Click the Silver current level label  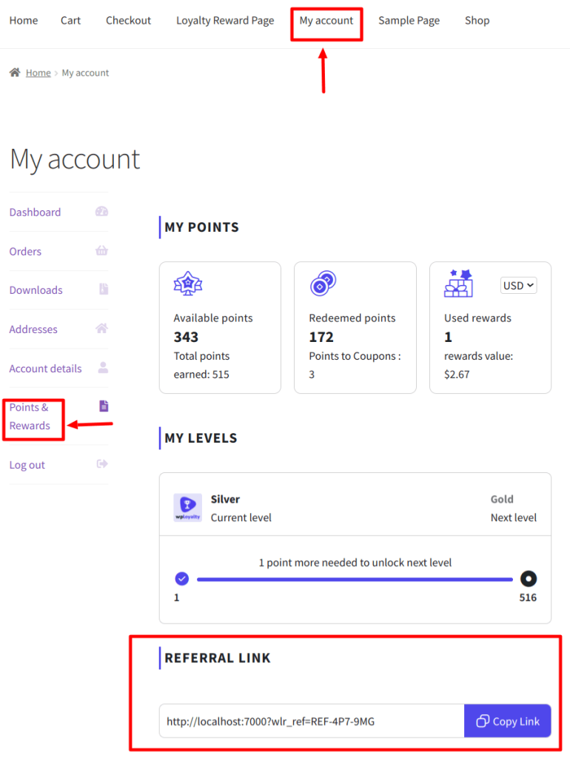225,499
